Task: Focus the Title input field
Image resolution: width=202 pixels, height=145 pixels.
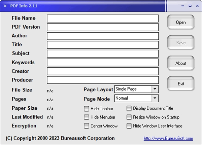Action: 102,45
